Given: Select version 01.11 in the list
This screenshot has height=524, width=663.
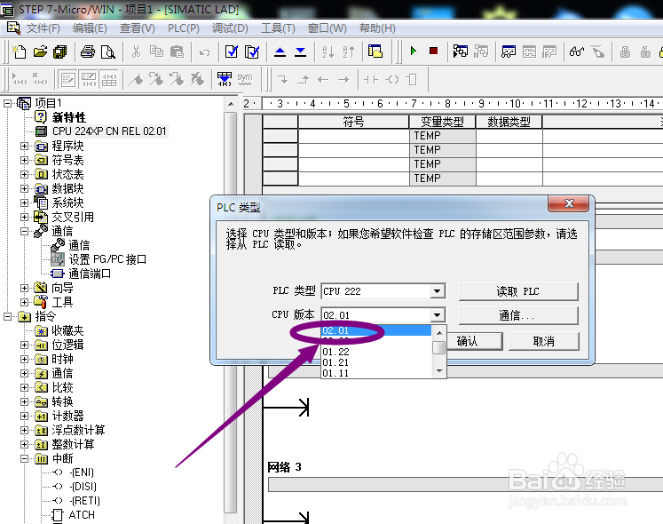Looking at the screenshot, I should (376, 373).
